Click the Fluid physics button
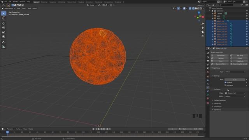The height and width of the screenshot is (140, 249). pos(238,58)
